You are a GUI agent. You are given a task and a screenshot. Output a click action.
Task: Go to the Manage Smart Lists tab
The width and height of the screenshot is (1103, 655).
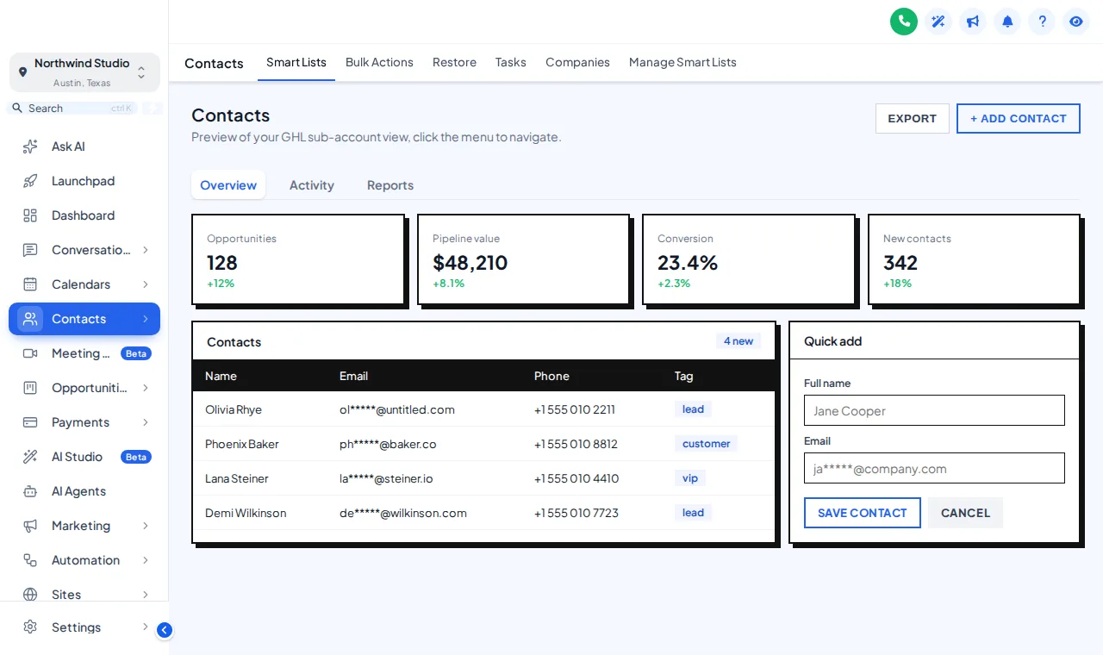point(682,63)
